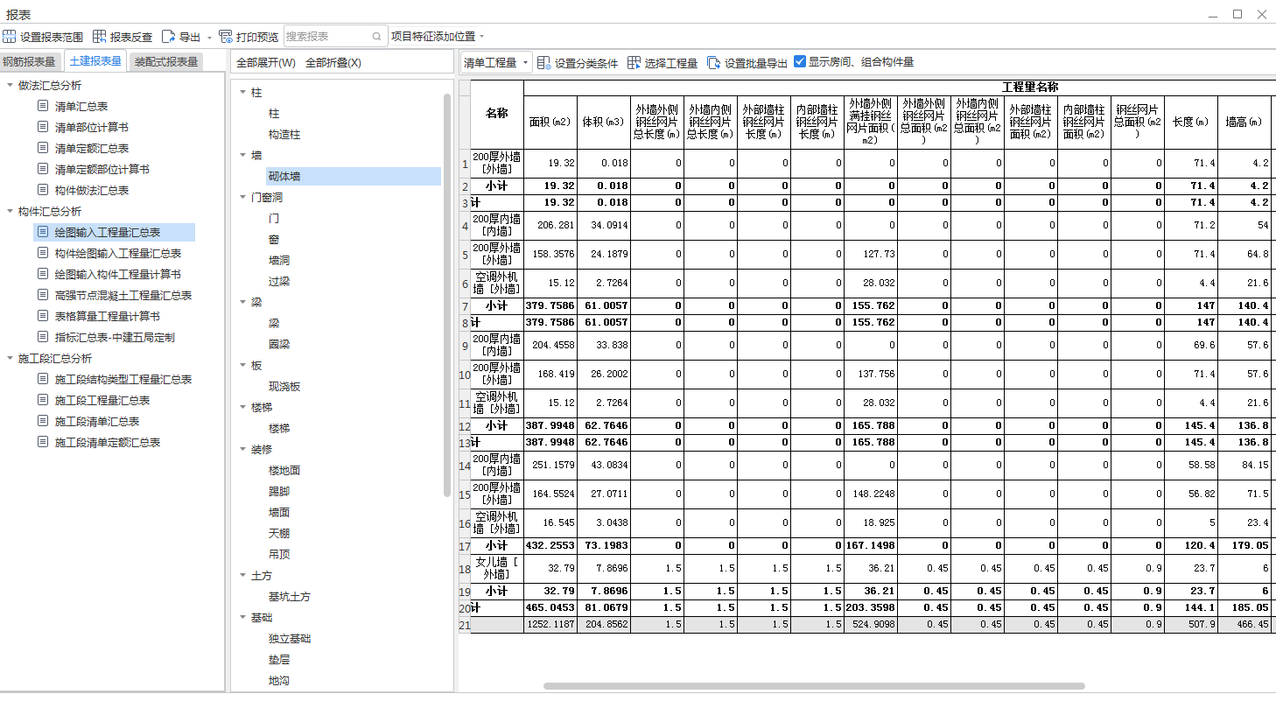Select 墙洞 in component tree

point(279,260)
